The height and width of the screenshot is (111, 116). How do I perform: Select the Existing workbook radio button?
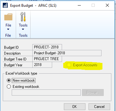[9, 87]
